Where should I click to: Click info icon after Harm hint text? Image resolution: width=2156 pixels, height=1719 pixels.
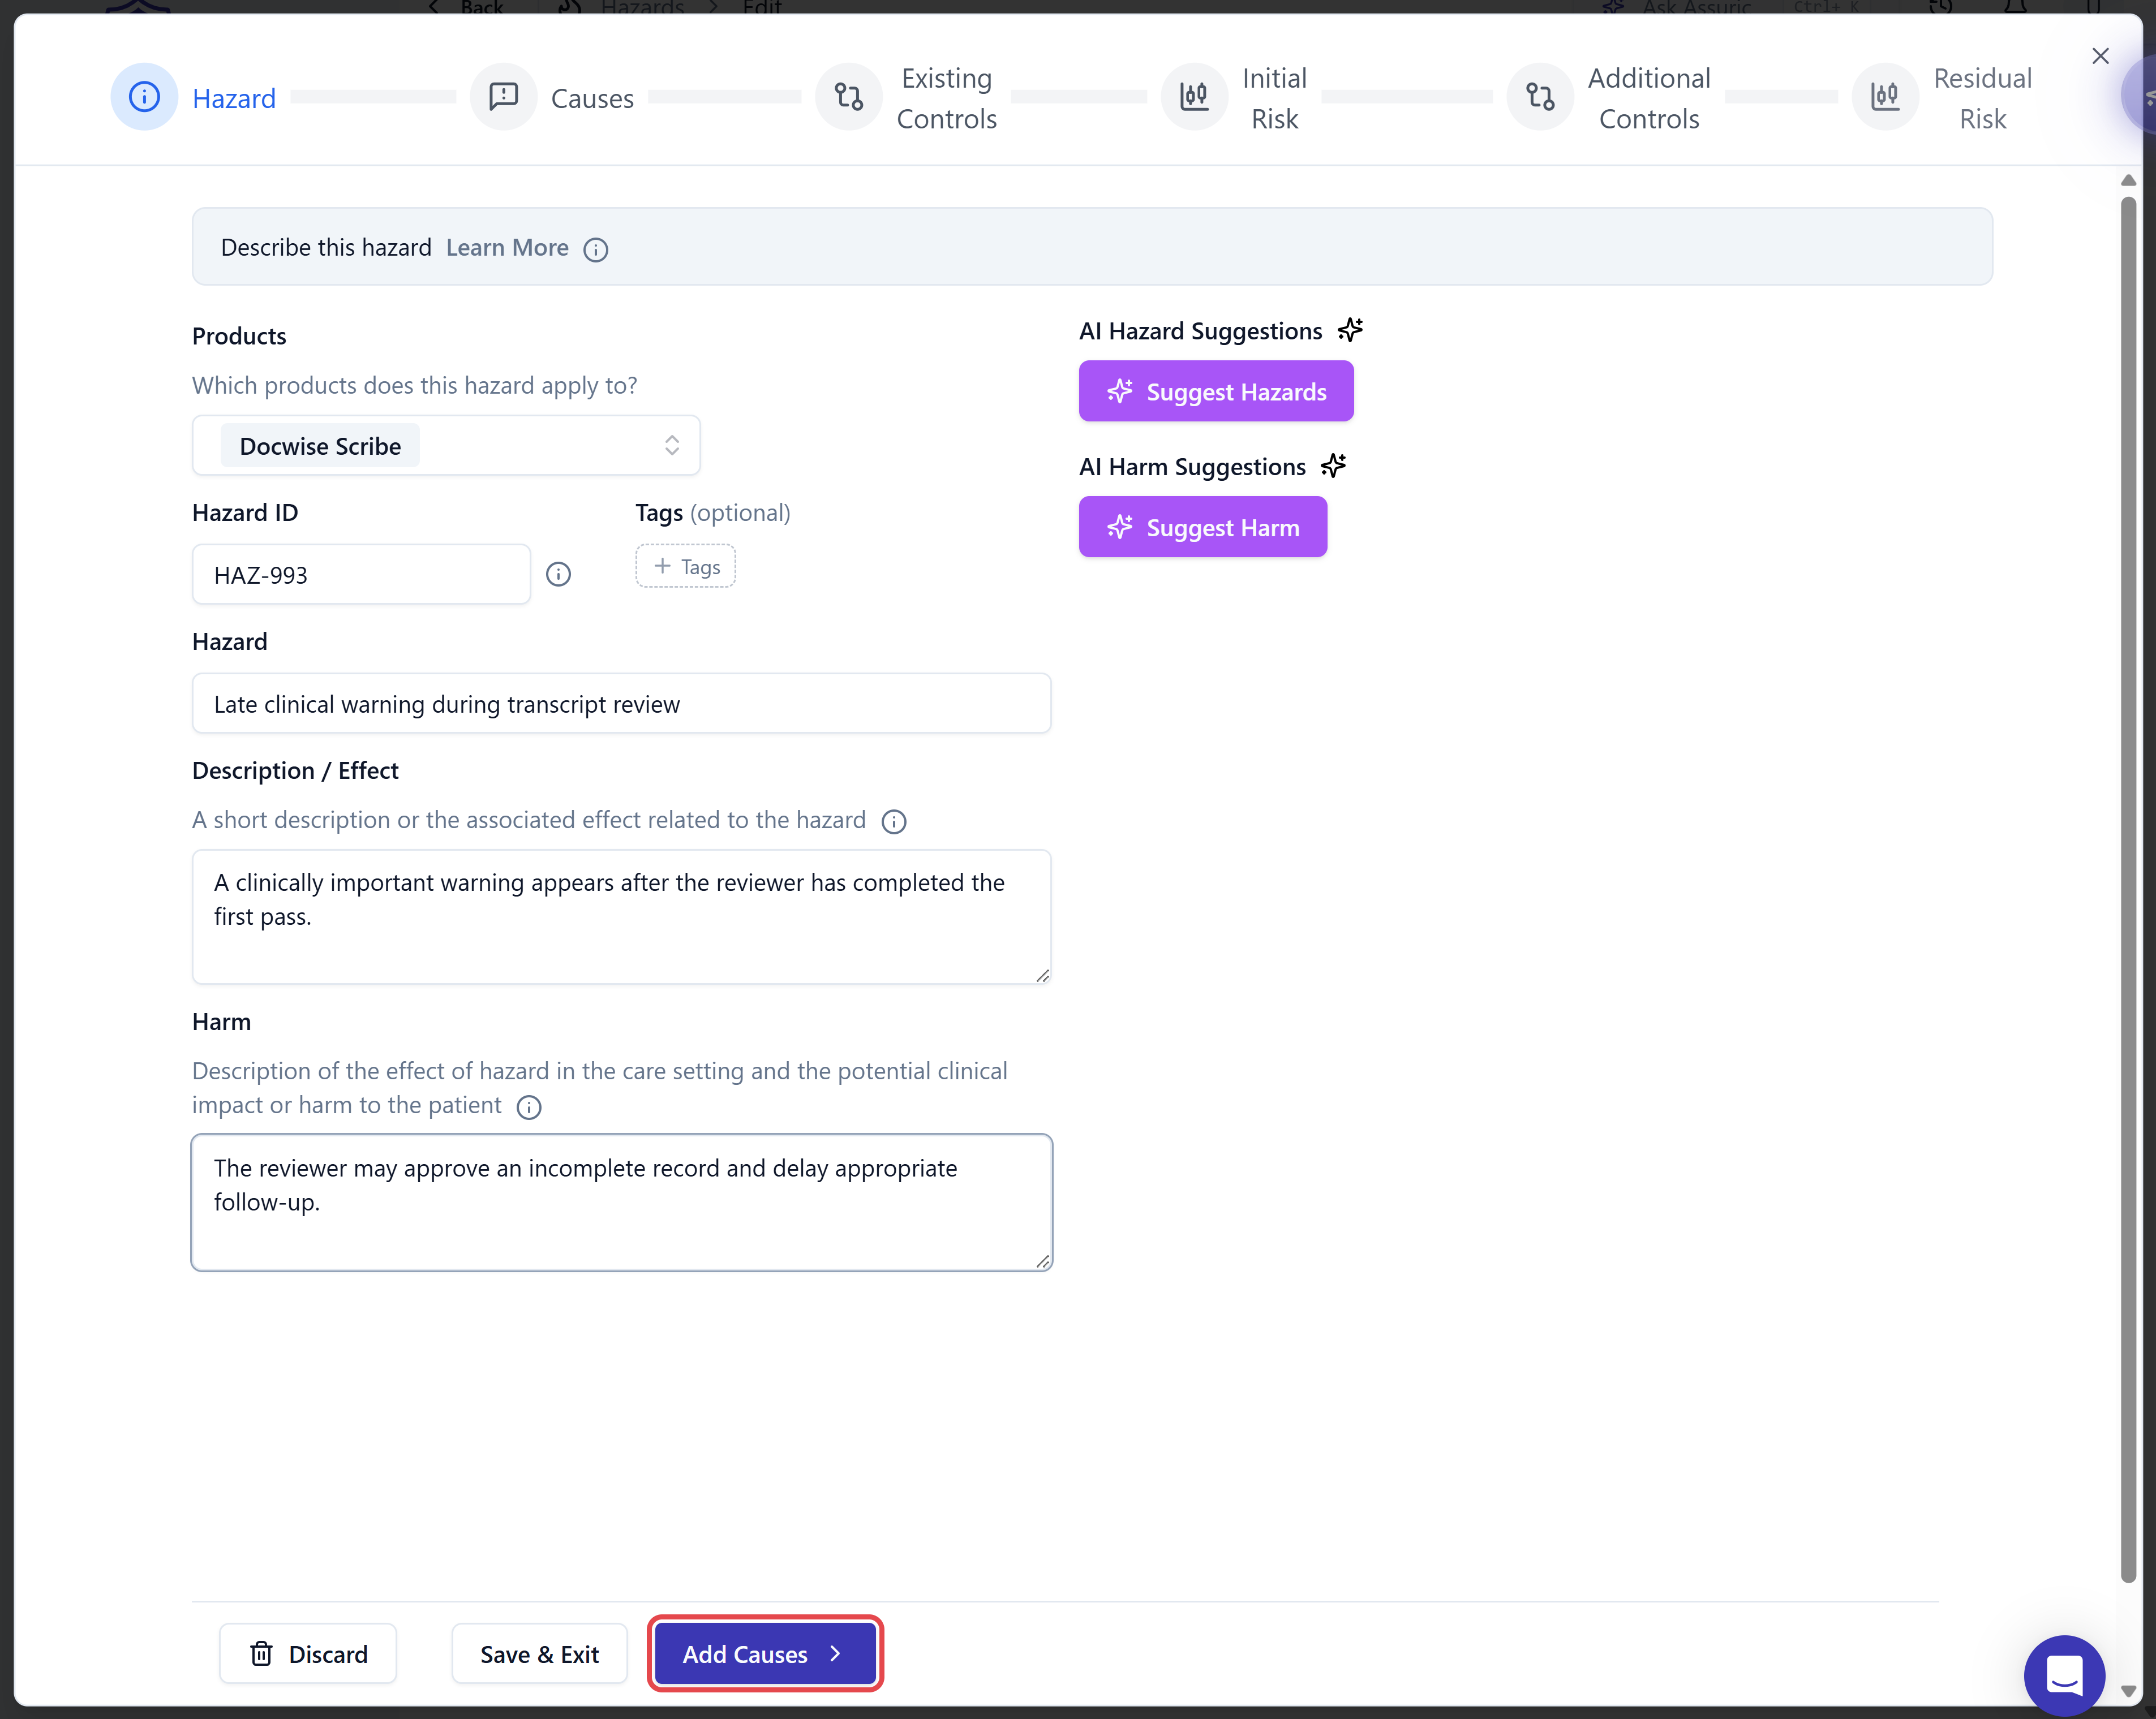(x=529, y=1108)
